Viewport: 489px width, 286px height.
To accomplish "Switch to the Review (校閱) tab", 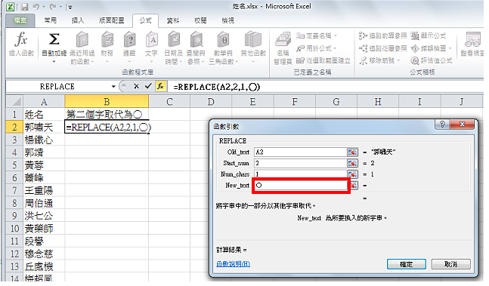I will (x=200, y=20).
